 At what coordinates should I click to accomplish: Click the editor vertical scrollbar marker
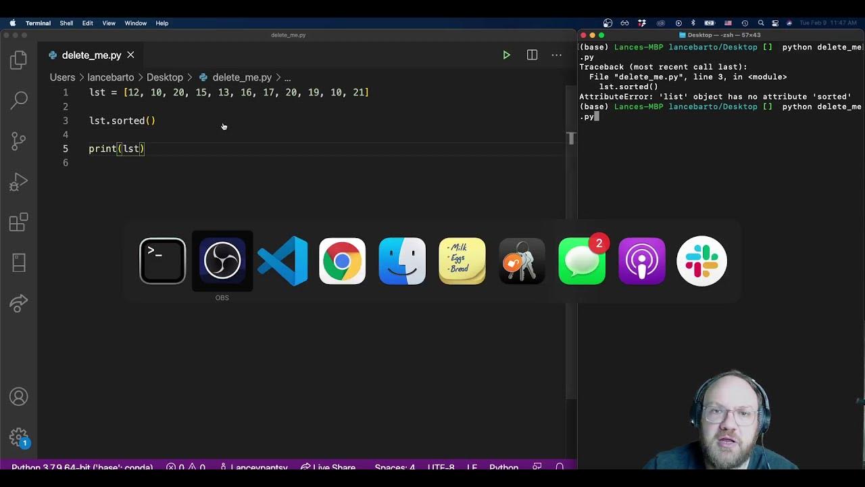click(x=571, y=139)
